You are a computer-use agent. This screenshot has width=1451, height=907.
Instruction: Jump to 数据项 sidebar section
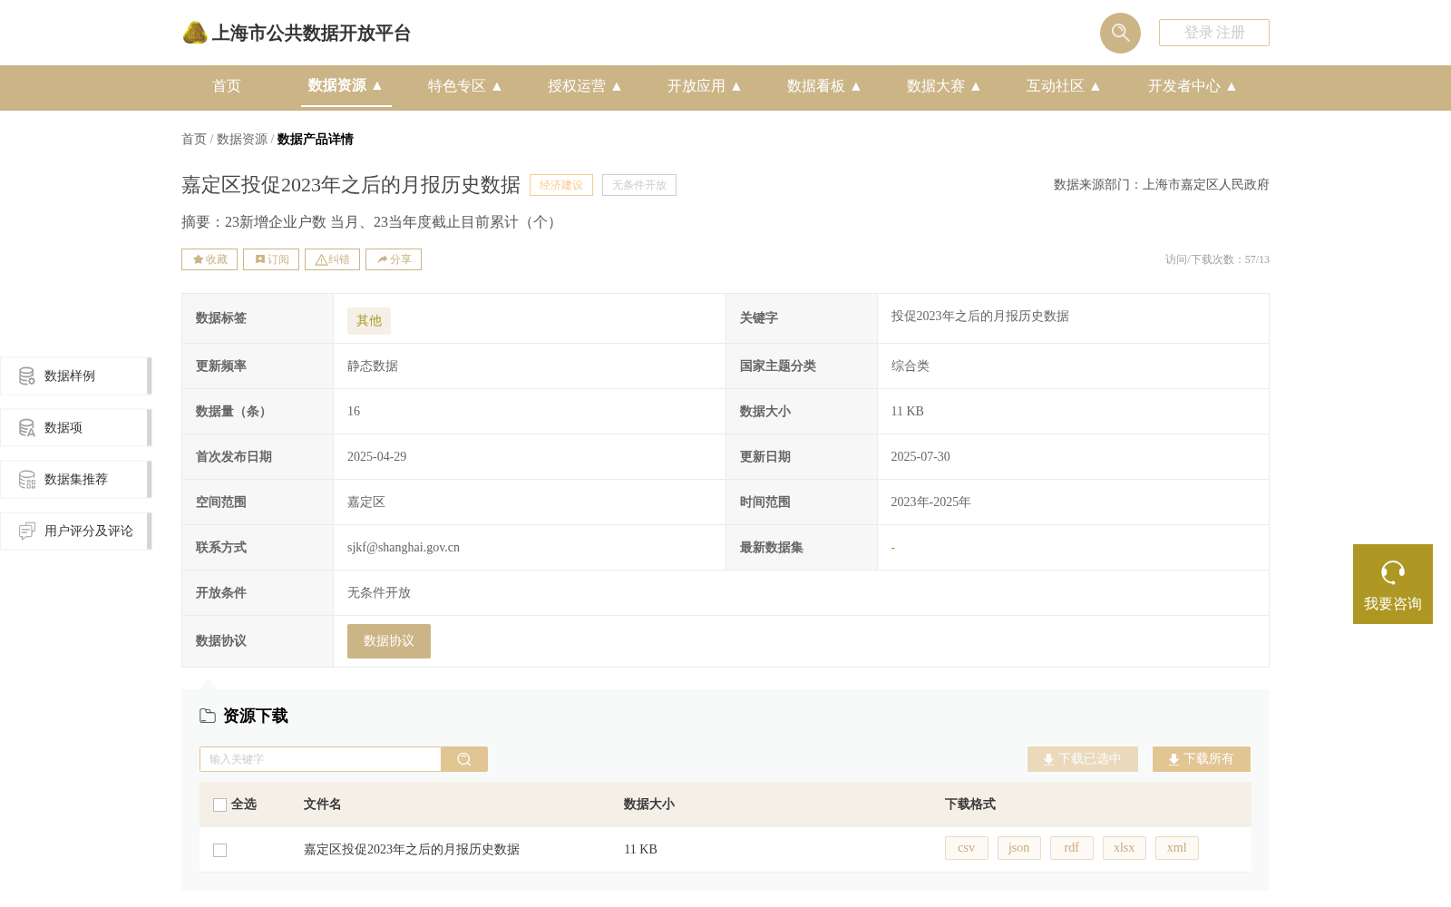click(x=75, y=428)
